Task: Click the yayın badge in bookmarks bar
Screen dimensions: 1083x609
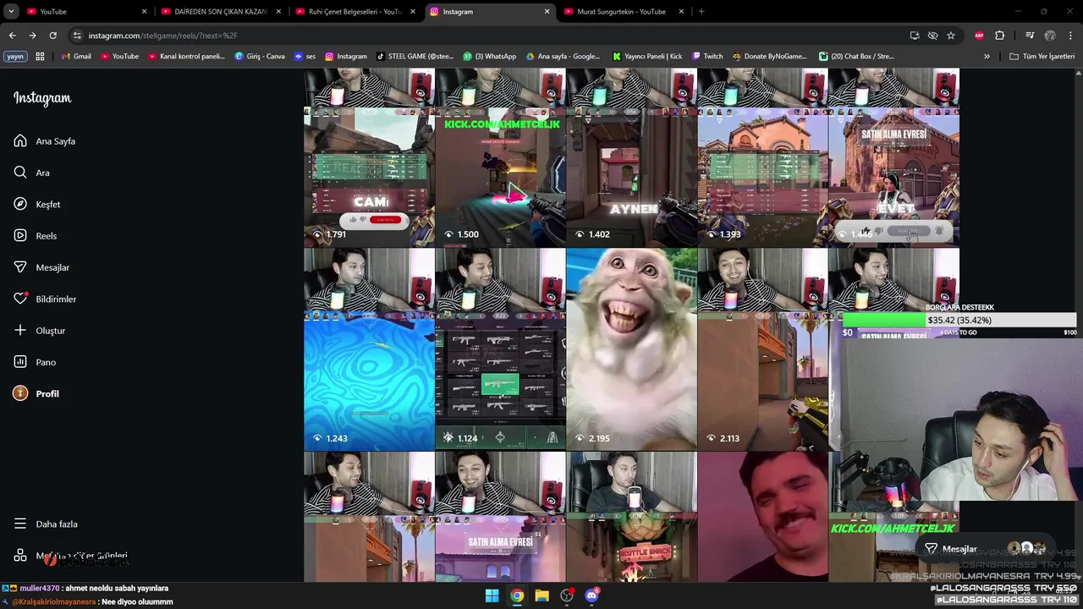Action: point(15,57)
